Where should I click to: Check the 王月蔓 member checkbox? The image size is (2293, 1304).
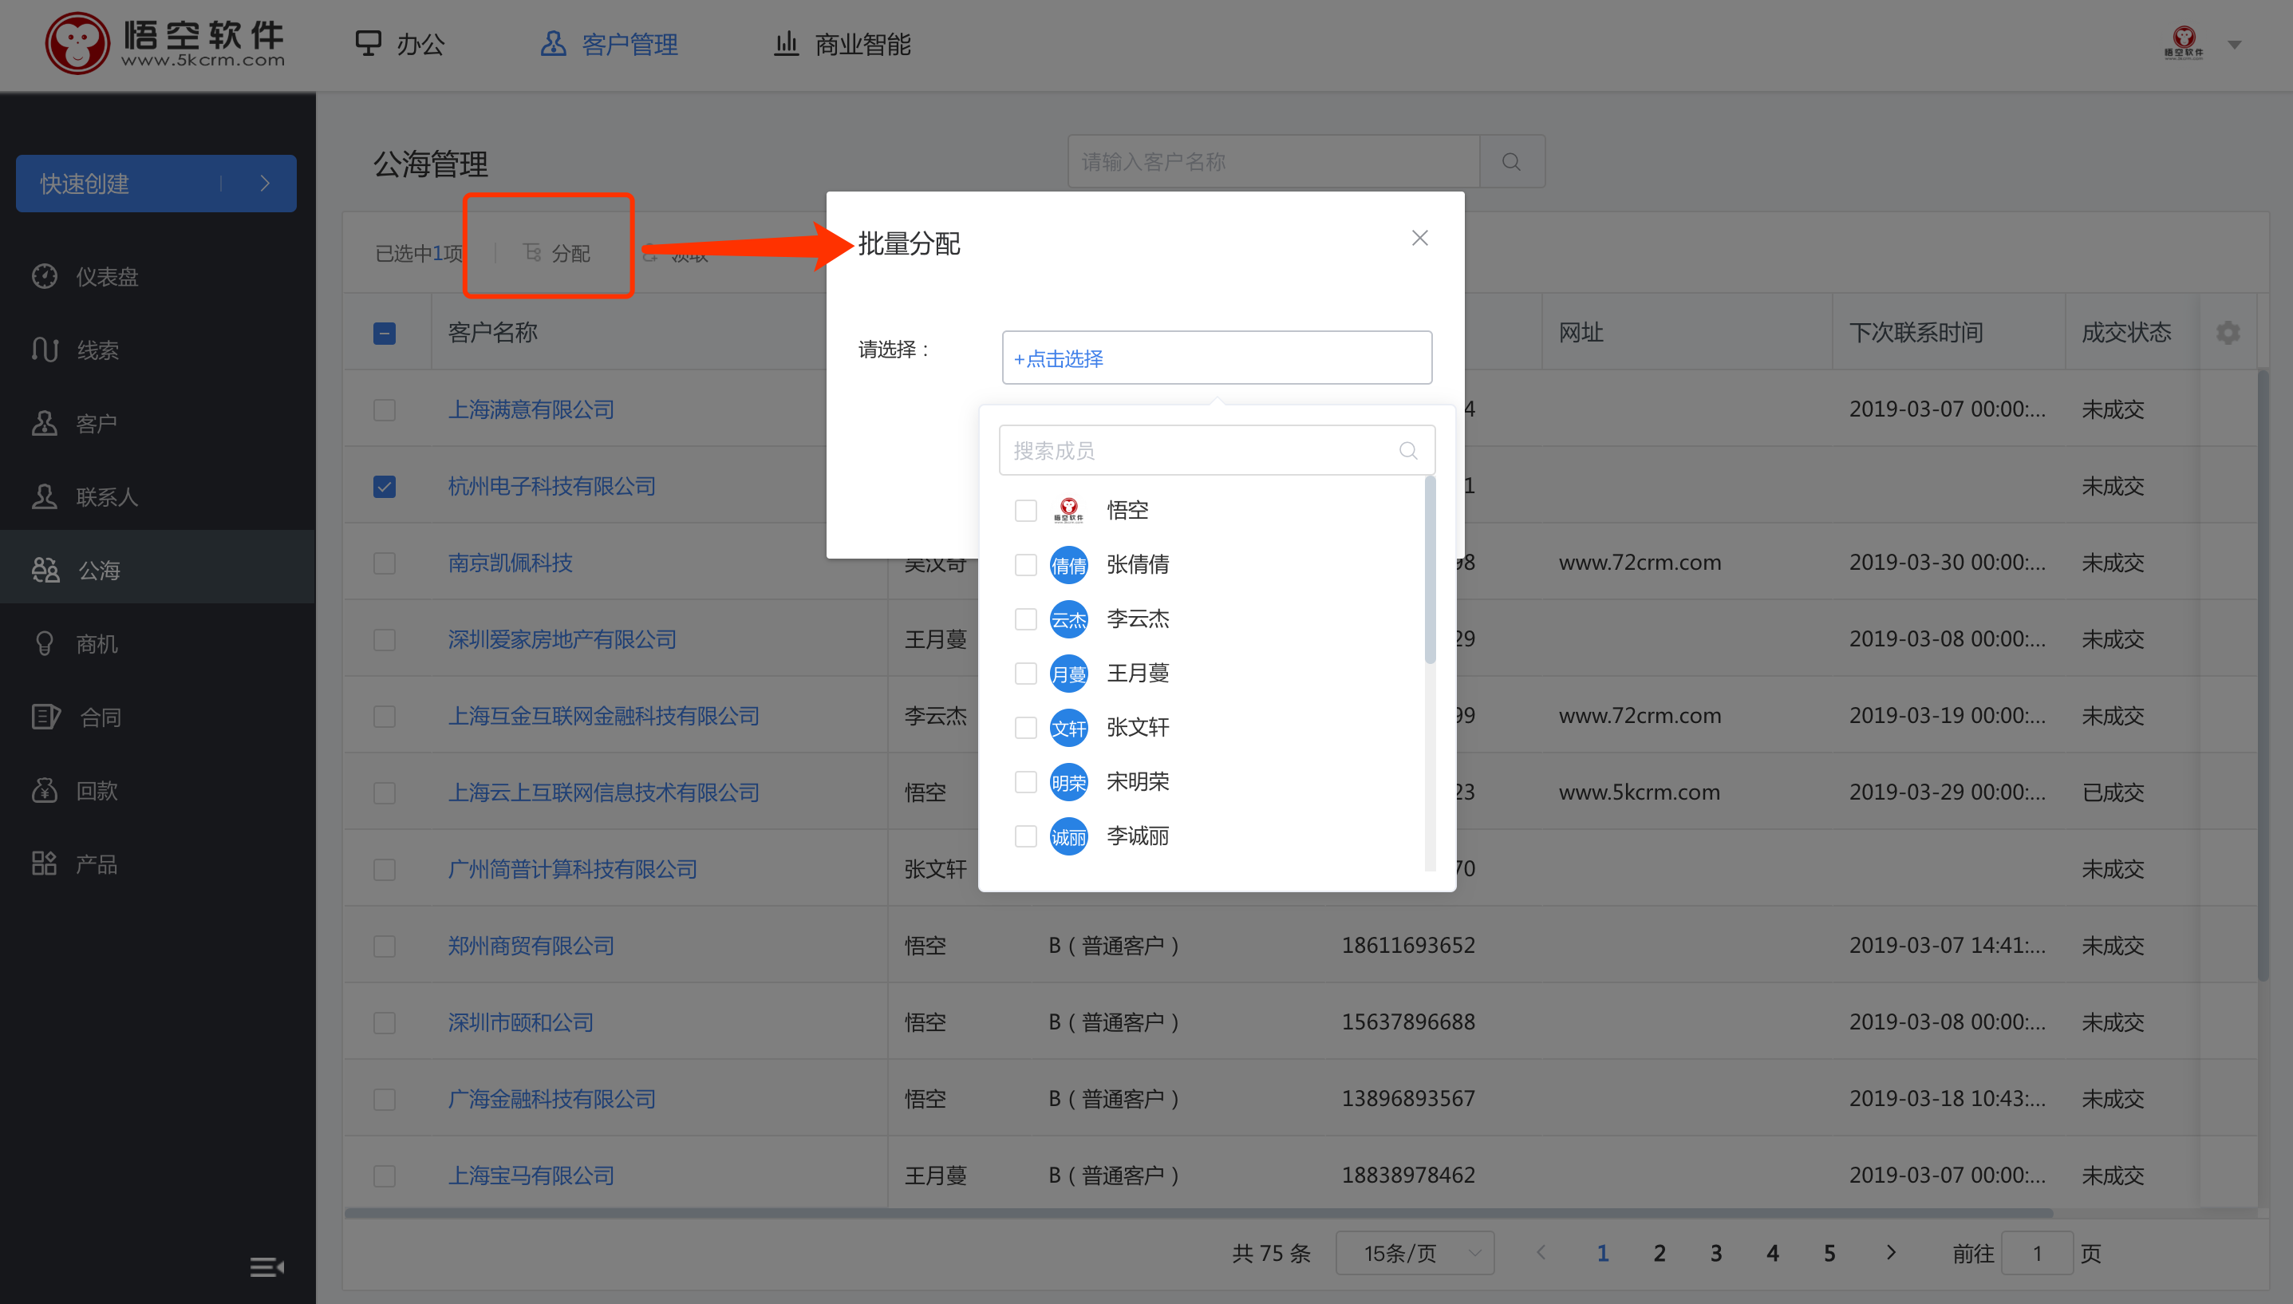click(1025, 674)
